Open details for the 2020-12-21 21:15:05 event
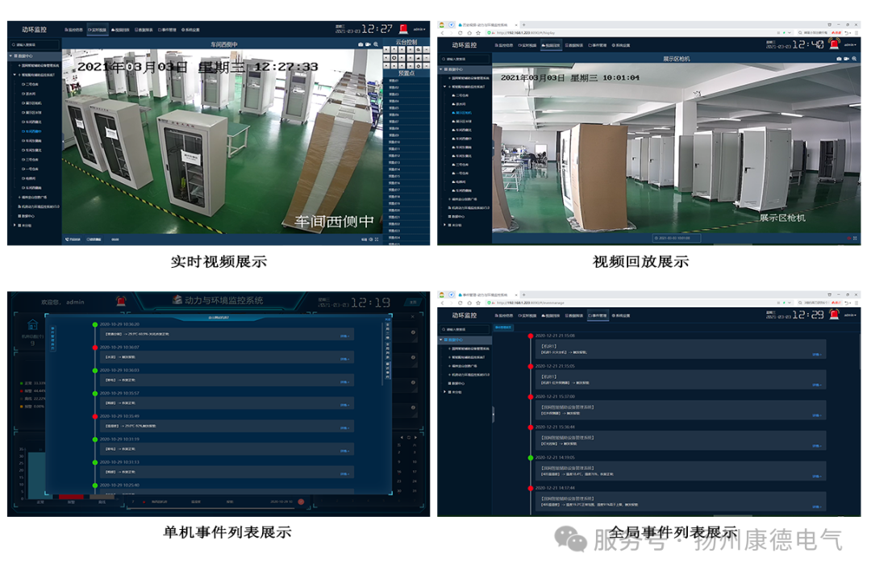 click(x=816, y=385)
